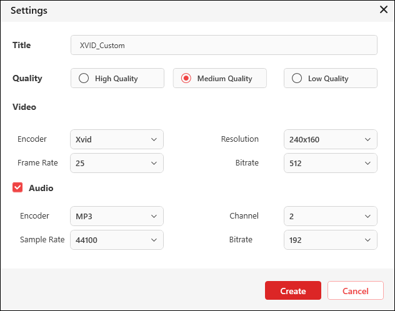Click the Title text field

(x=224, y=45)
